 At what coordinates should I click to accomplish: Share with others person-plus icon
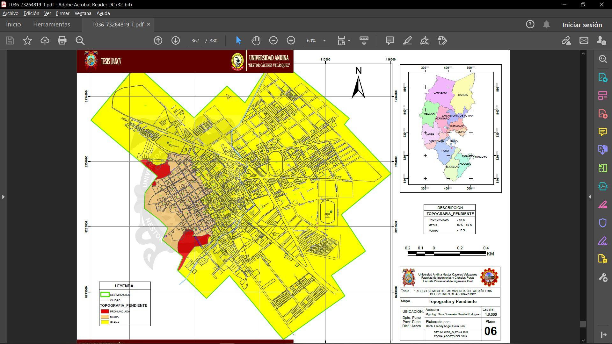pos(601,40)
